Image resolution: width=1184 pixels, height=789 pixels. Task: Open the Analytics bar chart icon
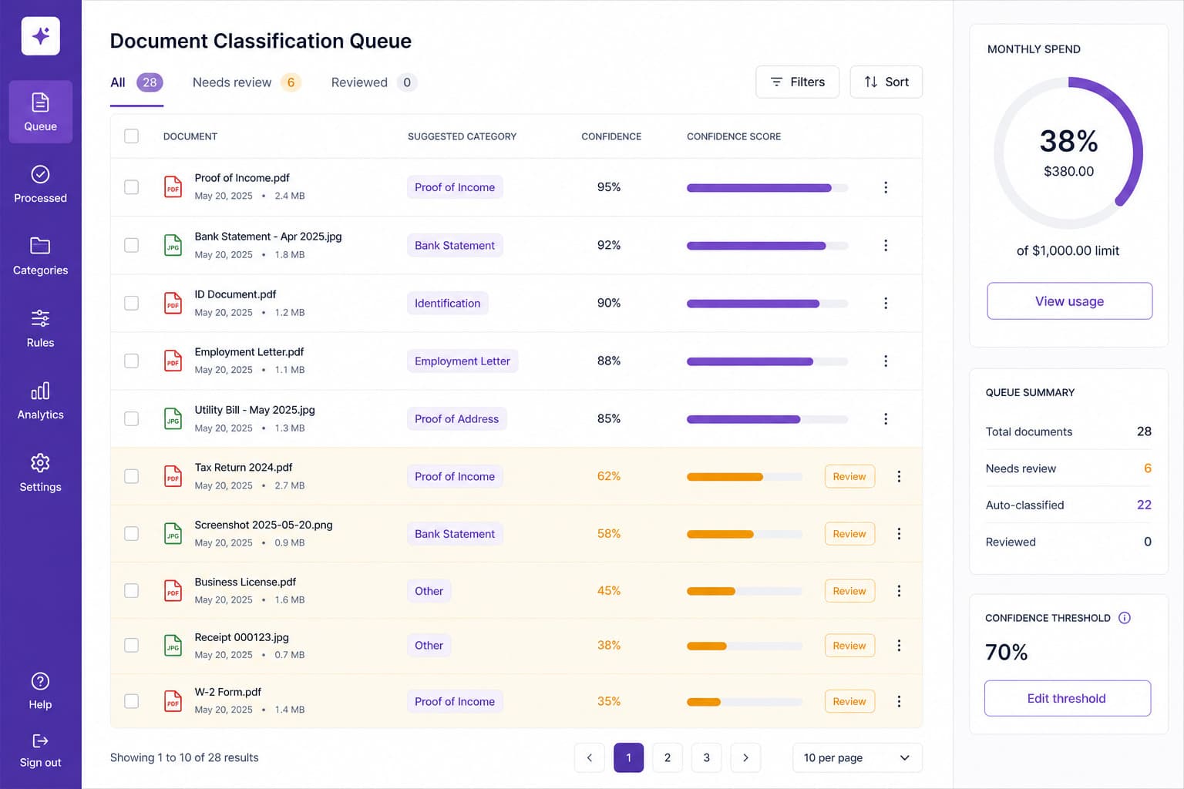point(40,391)
